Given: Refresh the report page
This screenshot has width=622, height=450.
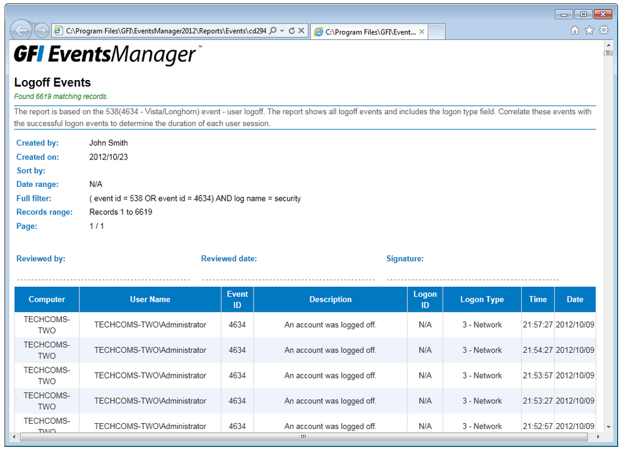Looking at the screenshot, I should click(292, 31).
